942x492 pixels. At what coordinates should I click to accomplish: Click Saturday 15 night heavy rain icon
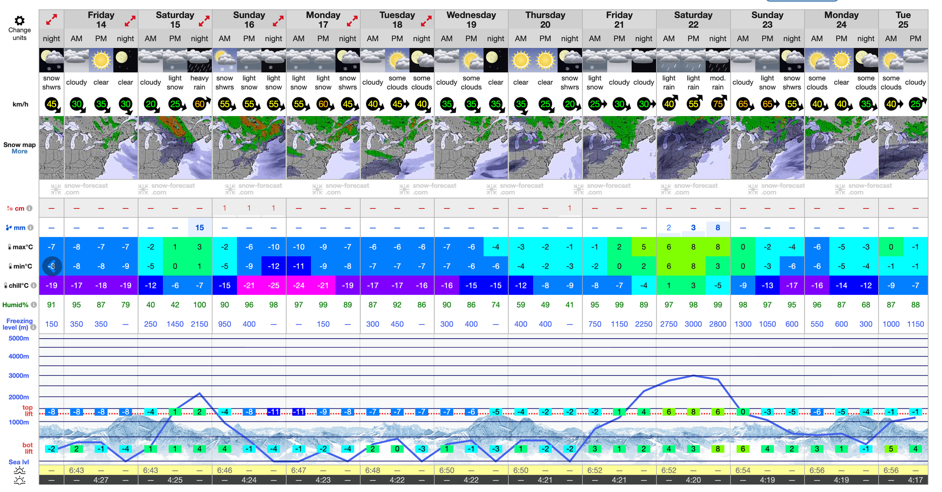click(x=200, y=60)
